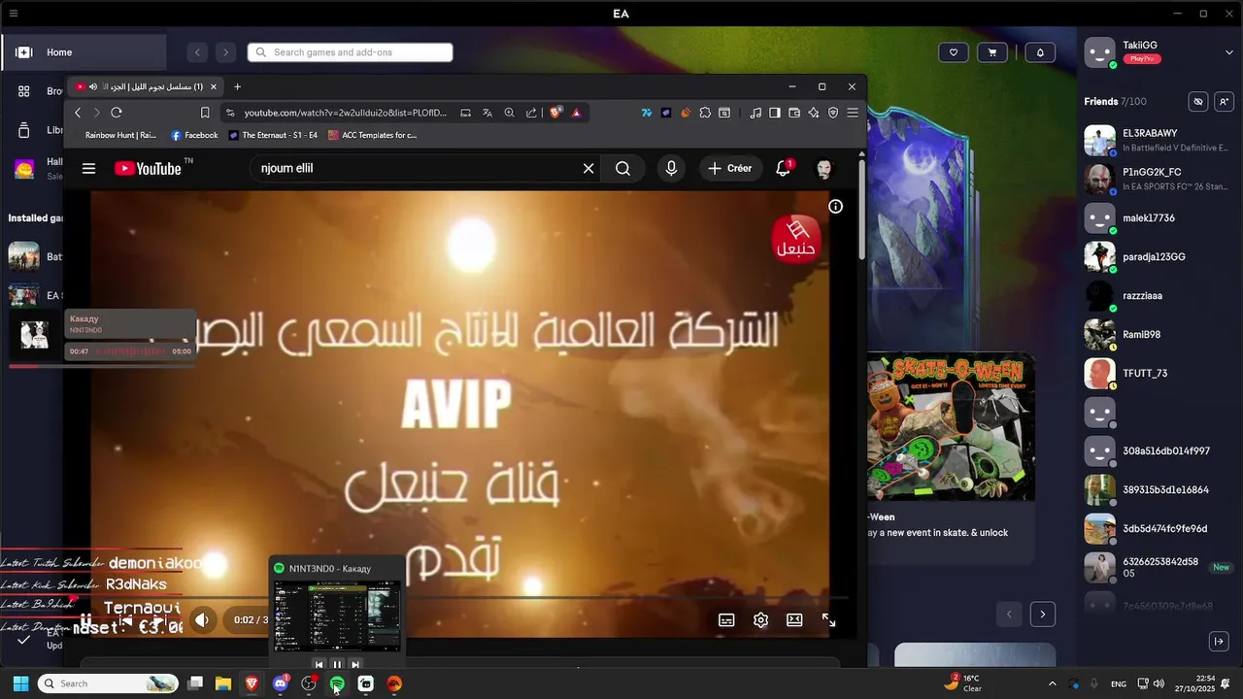Open EA notifications bell
1243x699 pixels.
click(x=1040, y=52)
